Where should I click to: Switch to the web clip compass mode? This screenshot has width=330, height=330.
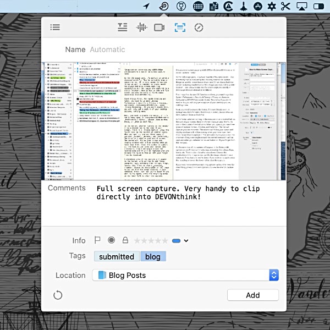click(x=199, y=28)
